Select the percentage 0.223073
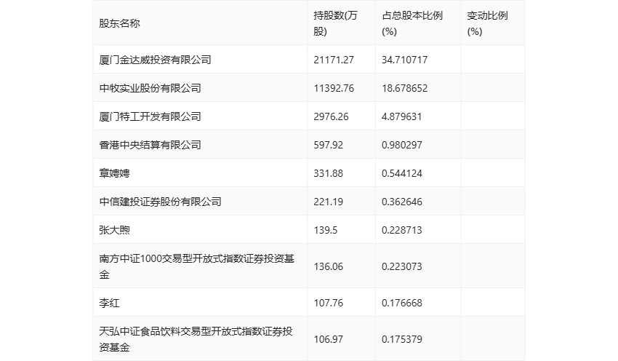 point(402,266)
